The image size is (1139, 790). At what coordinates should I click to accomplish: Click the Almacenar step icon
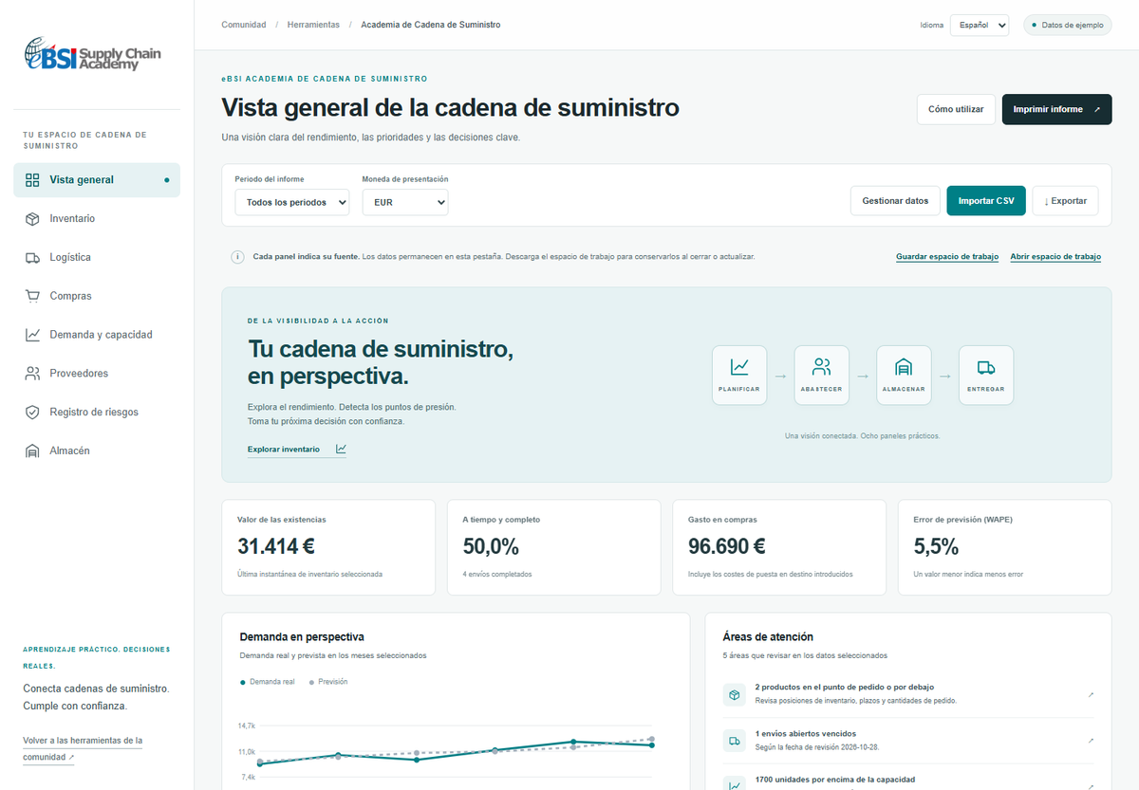click(x=904, y=367)
